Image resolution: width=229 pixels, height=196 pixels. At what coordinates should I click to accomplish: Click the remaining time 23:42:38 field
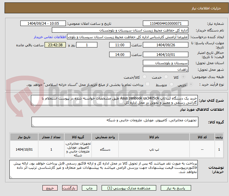tap(55, 45)
